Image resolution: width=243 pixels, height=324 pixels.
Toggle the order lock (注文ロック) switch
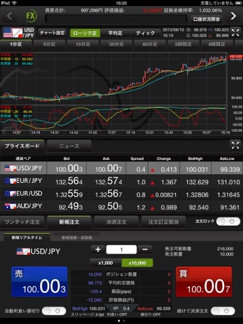pyautogui.click(x=228, y=221)
